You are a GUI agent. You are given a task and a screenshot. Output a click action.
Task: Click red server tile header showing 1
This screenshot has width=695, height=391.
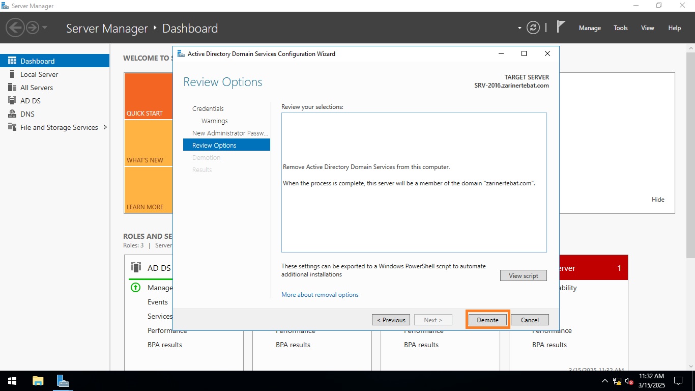click(x=593, y=268)
